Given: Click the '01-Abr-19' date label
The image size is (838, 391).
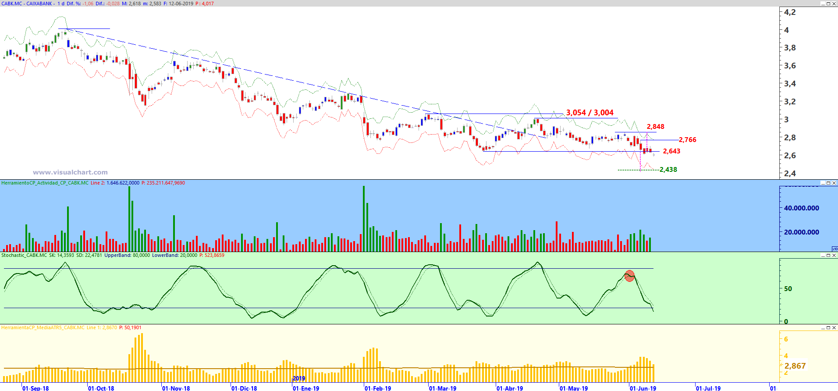Looking at the screenshot, I should tap(510, 388).
